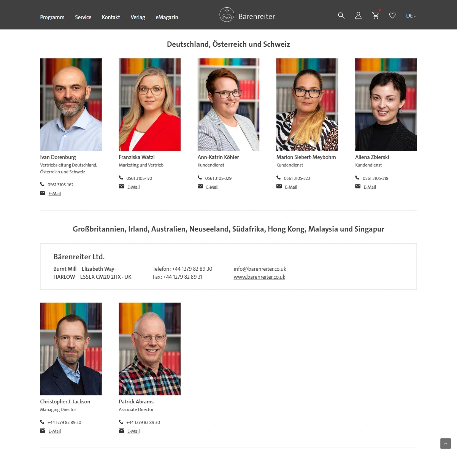Open the search magnifier icon
Viewport: 457px width, 457px height.
click(x=341, y=16)
